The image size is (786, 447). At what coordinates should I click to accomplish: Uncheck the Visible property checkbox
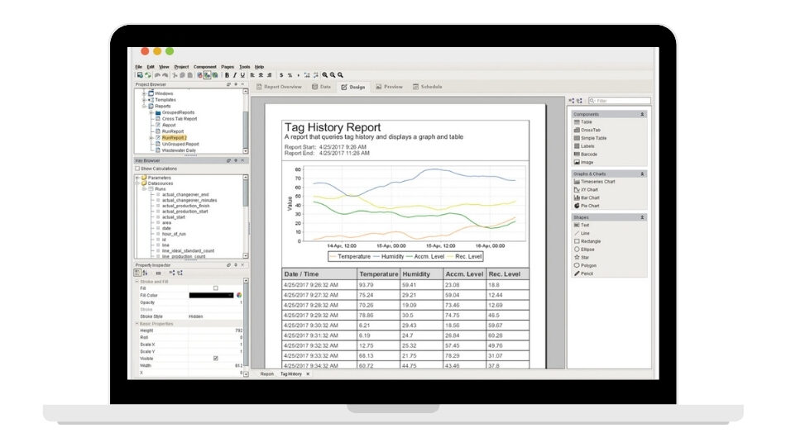coord(216,359)
